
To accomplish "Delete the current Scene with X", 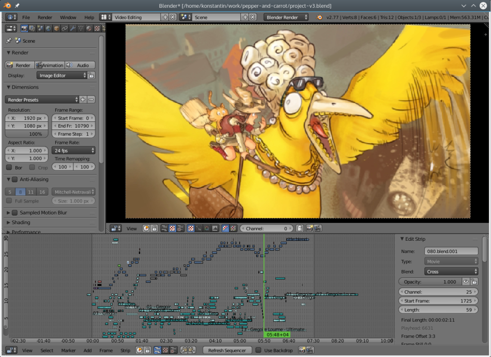I will [x=253, y=17].
